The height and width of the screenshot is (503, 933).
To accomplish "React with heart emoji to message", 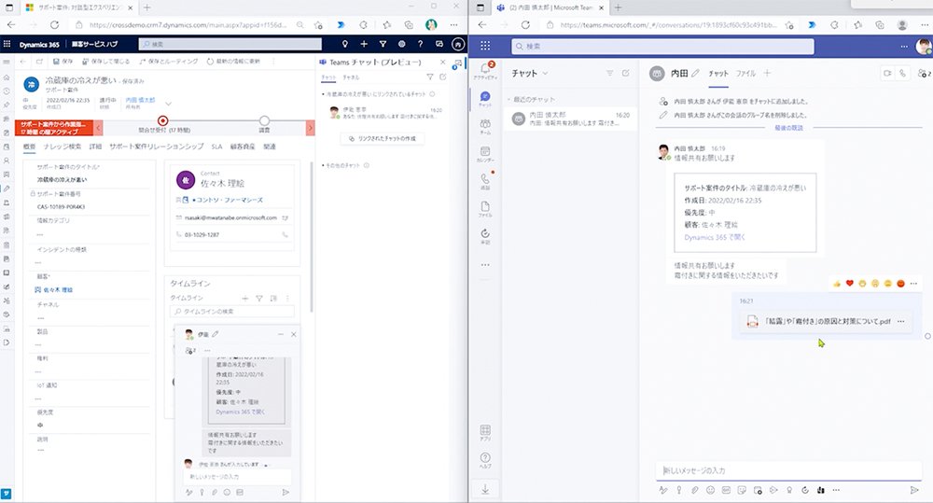I will pyautogui.click(x=850, y=284).
